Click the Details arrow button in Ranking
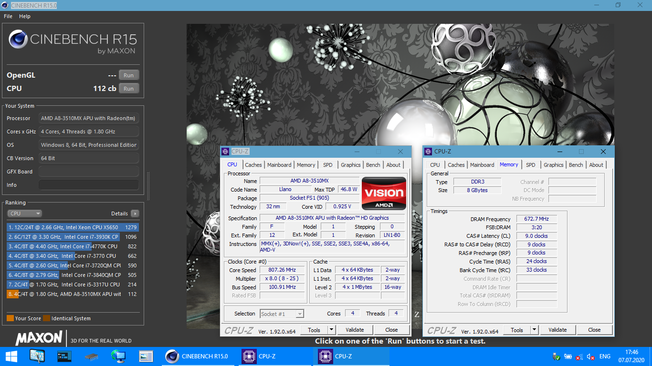 (x=135, y=213)
